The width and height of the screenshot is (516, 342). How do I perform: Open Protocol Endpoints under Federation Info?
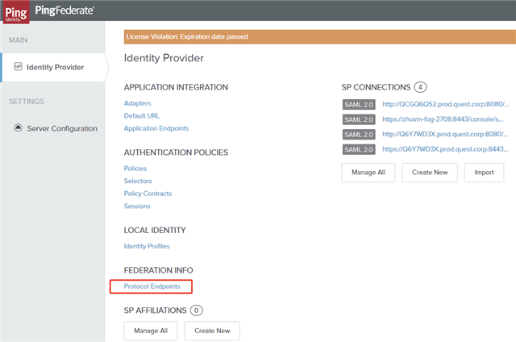point(152,286)
